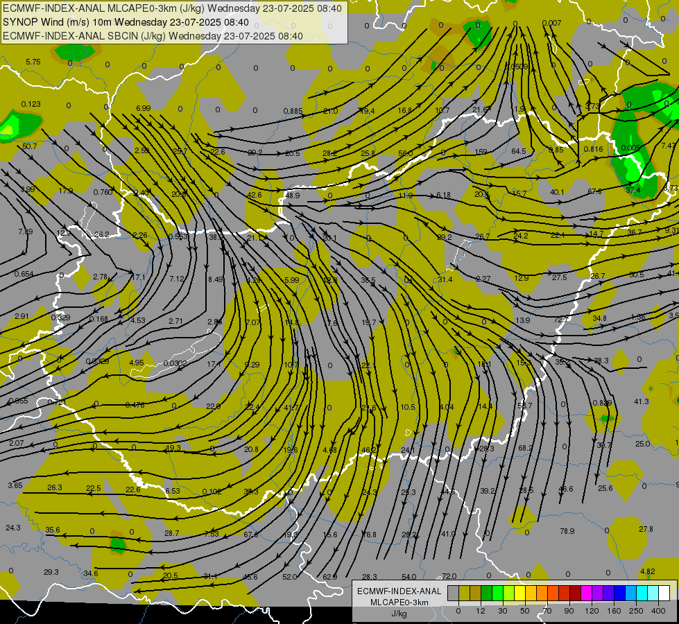Click the legend scale value '400'
The image size is (679, 624).
pos(658,611)
